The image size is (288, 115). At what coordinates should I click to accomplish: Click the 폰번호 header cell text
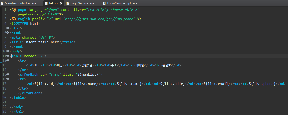click(167, 65)
